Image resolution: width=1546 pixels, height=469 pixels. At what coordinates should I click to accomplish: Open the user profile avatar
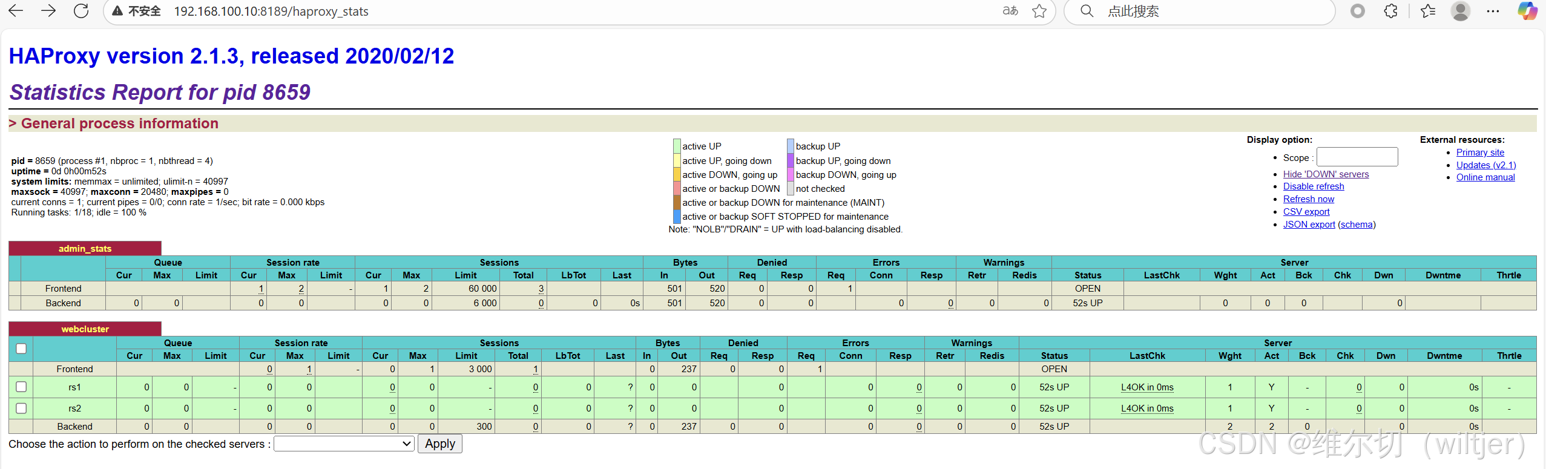click(1461, 11)
